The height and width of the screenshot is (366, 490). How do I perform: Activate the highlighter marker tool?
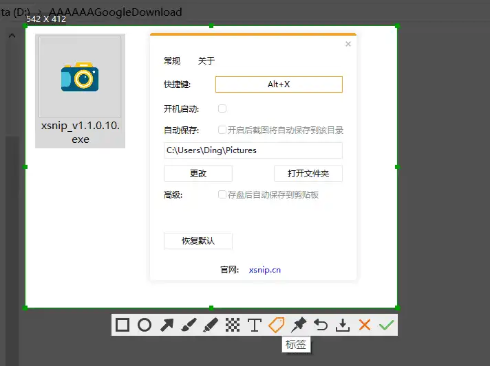tap(211, 325)
